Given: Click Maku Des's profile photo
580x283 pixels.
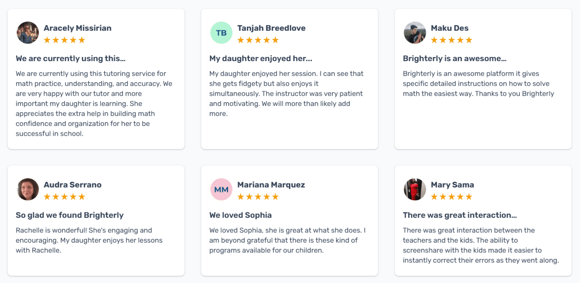Looking at the screenshot, I should [x=415, y=33].
